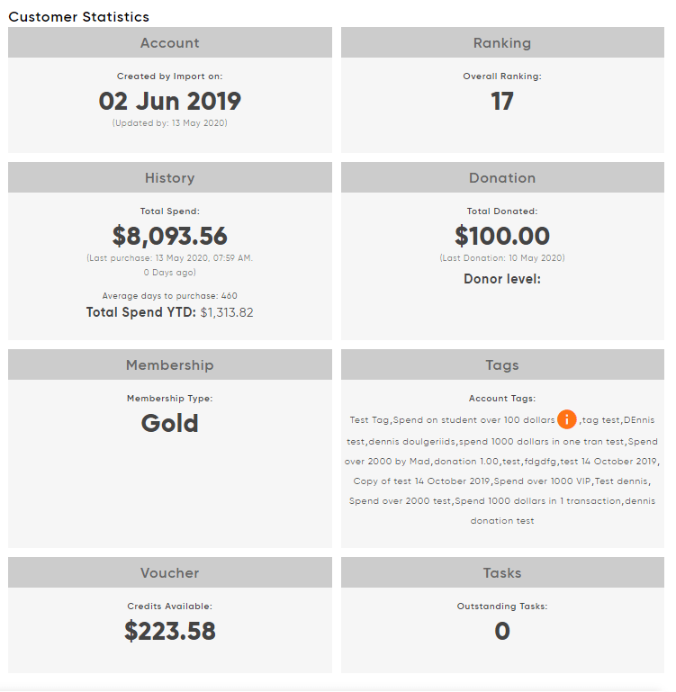Click the $223.58 credits available value
Screen dimensions: 676x692
coord(170,631)
